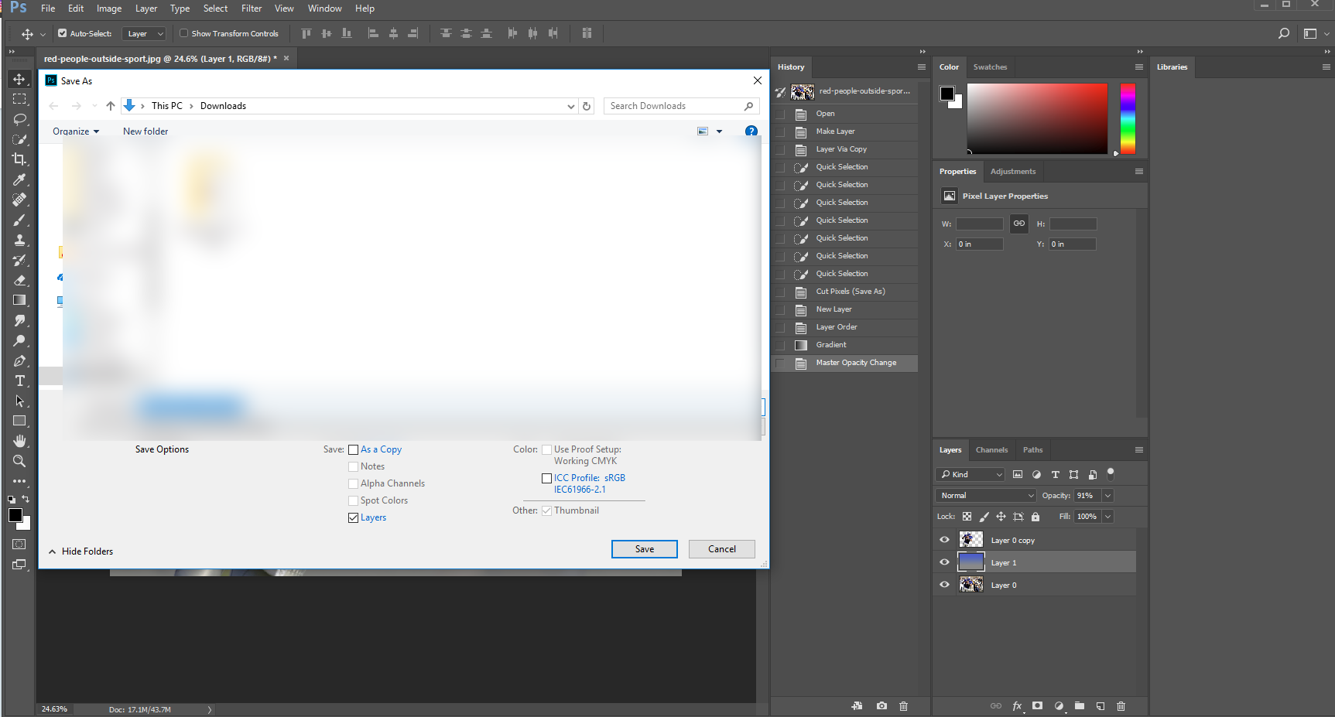Switch to the Swatches tab

coord(990,67)
